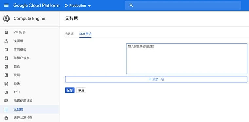Image resolution: width=249 pixels, height=122 pixels.
Task: Click the Google Cloud Platform logo text
Action: pos(36,5)
